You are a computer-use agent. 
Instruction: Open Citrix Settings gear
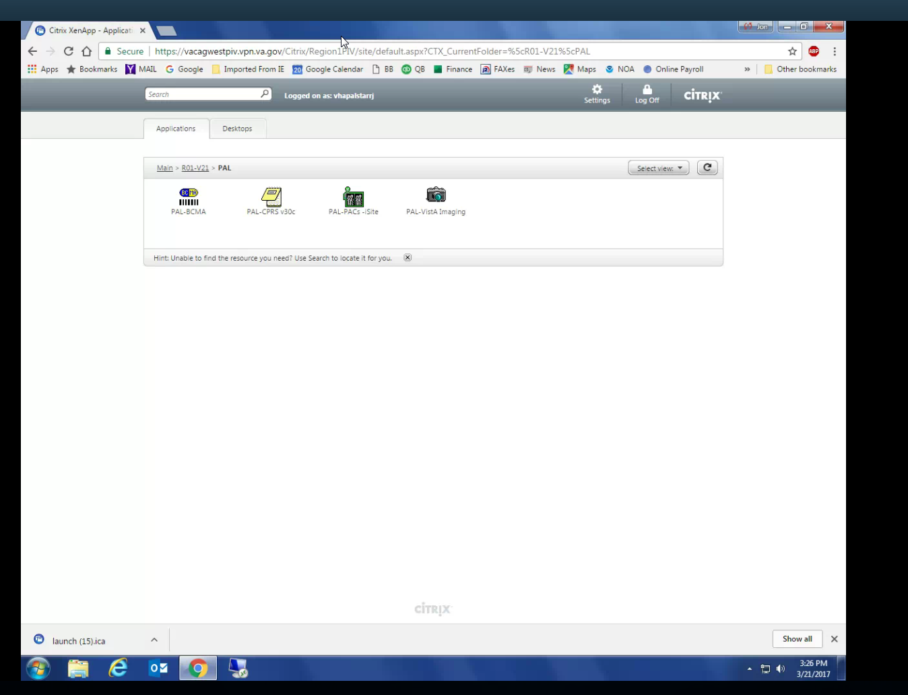click(597, 94)
